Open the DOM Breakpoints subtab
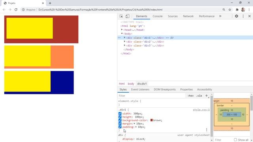253x142 pixels. click(x=164, y=90)
